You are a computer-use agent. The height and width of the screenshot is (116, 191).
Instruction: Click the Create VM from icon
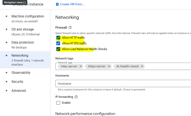point(57,4)
